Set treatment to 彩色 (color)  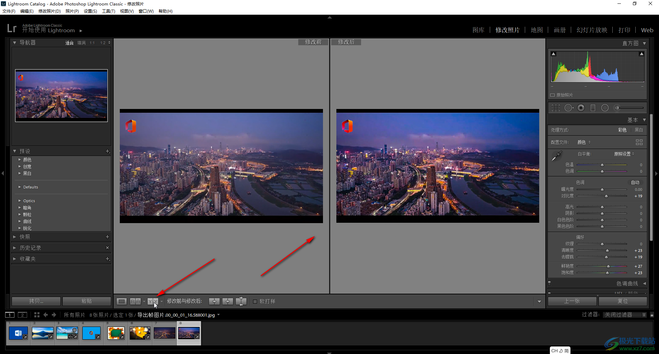click(x=622, y=130)
